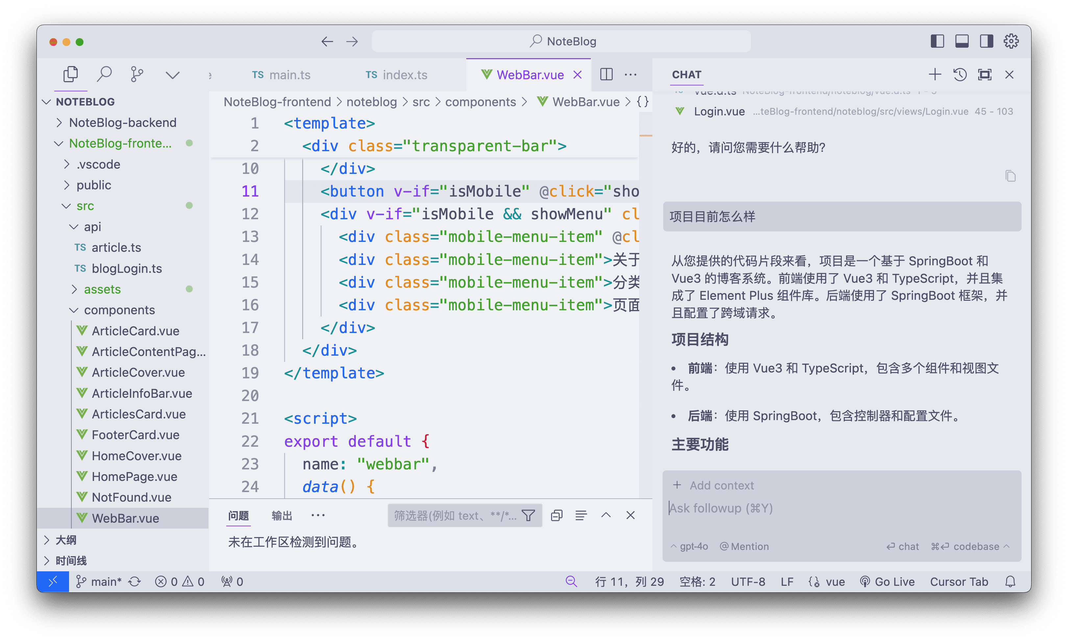Screen dimensions: 1068x641
Task: Maximize the bottom panel chevron
Action: pyautogui.click(x=606, y=515)
